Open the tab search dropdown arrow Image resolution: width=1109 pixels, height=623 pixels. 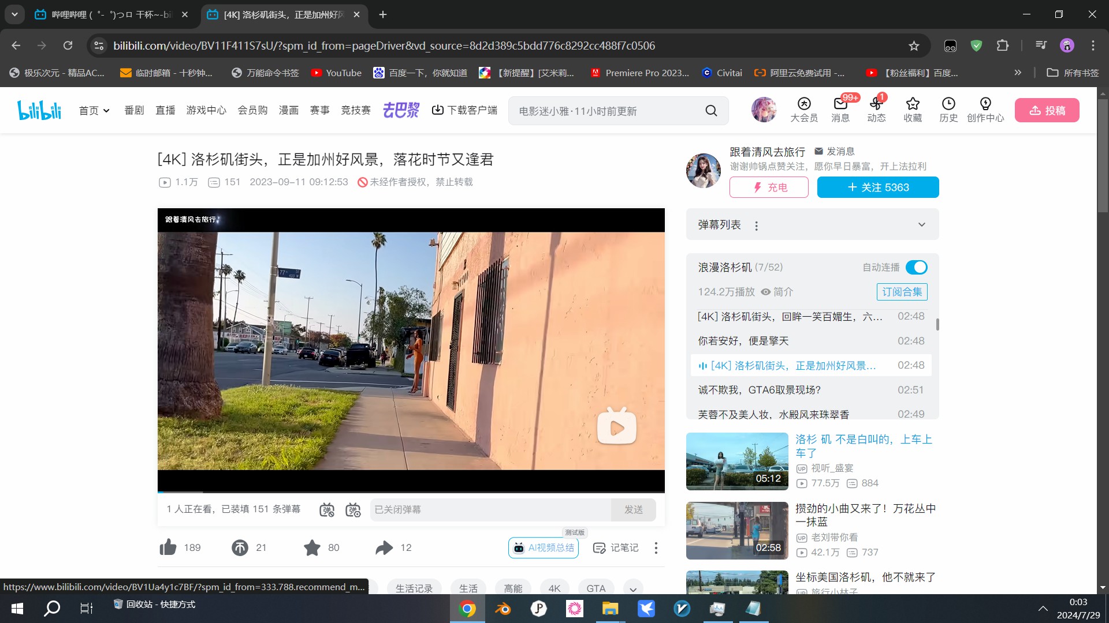click(14, 14)
